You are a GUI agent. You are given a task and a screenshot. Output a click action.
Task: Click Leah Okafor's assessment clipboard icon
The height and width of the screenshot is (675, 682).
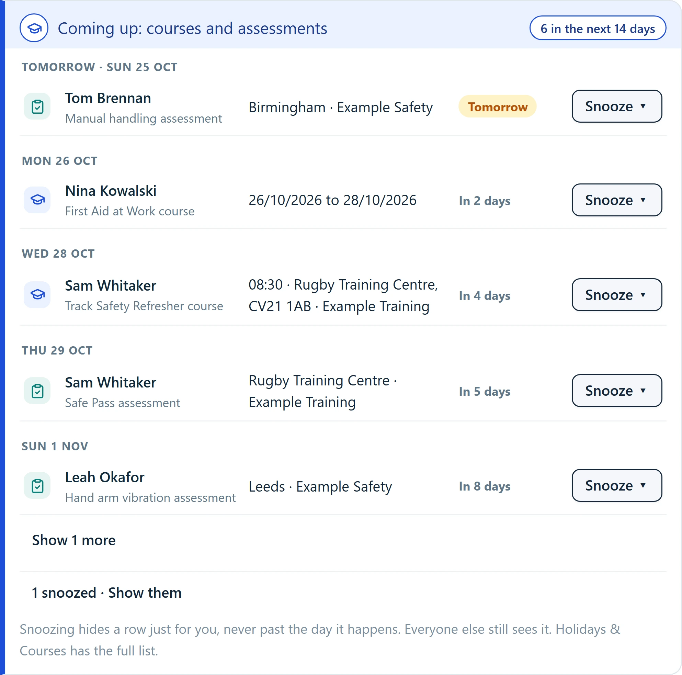click(37, 485)
